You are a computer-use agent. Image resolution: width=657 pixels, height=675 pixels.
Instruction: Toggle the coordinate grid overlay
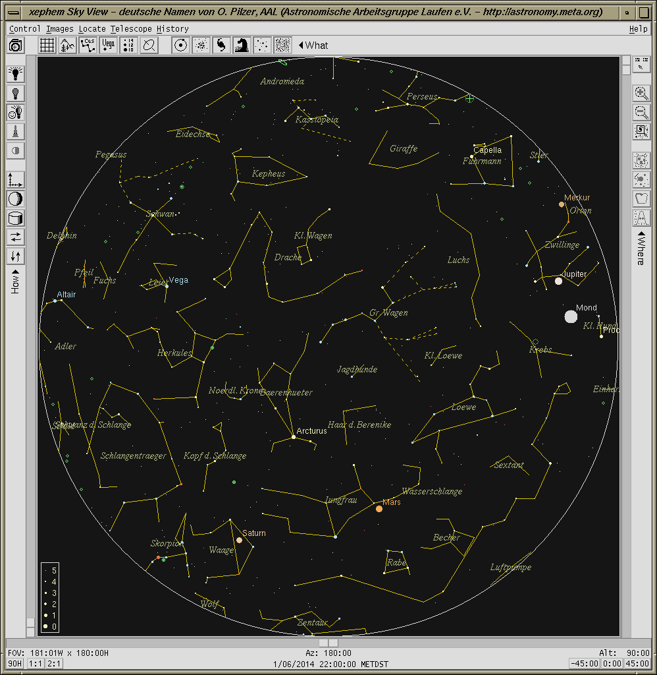pos(47,45)
